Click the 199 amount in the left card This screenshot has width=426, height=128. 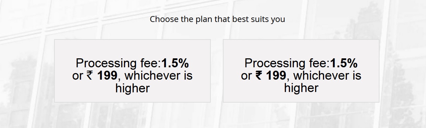[107, 75]
